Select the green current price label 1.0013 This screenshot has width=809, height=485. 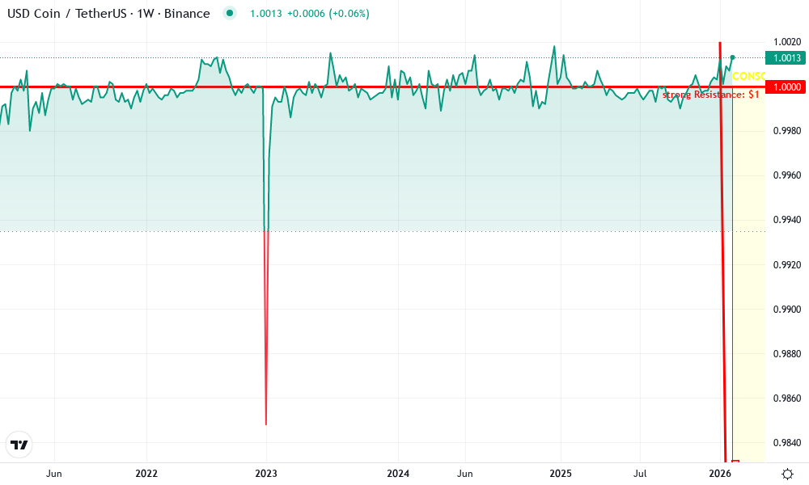point(786,57)
